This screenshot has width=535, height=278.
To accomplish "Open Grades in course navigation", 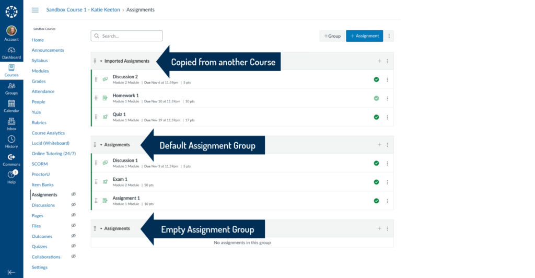I will pos(39,81).
